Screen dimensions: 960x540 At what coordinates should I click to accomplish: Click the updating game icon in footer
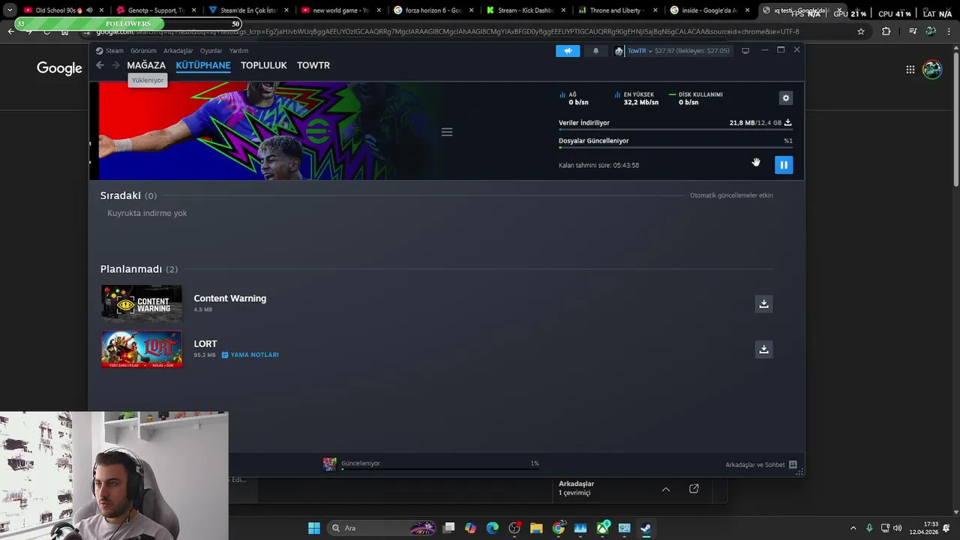(x=329, y=464)
